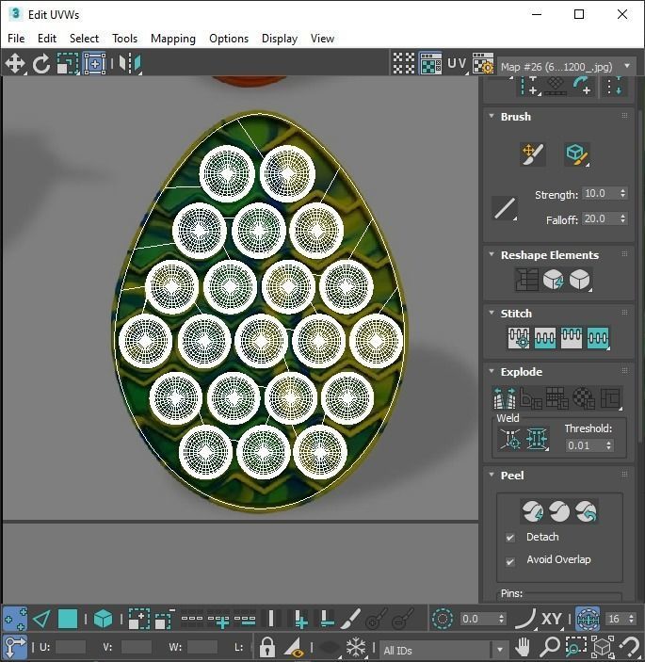Click the Stitch Custom icon with target
Image resolution: width=645 pixels, height=662 pixels.
coord(519,338)
